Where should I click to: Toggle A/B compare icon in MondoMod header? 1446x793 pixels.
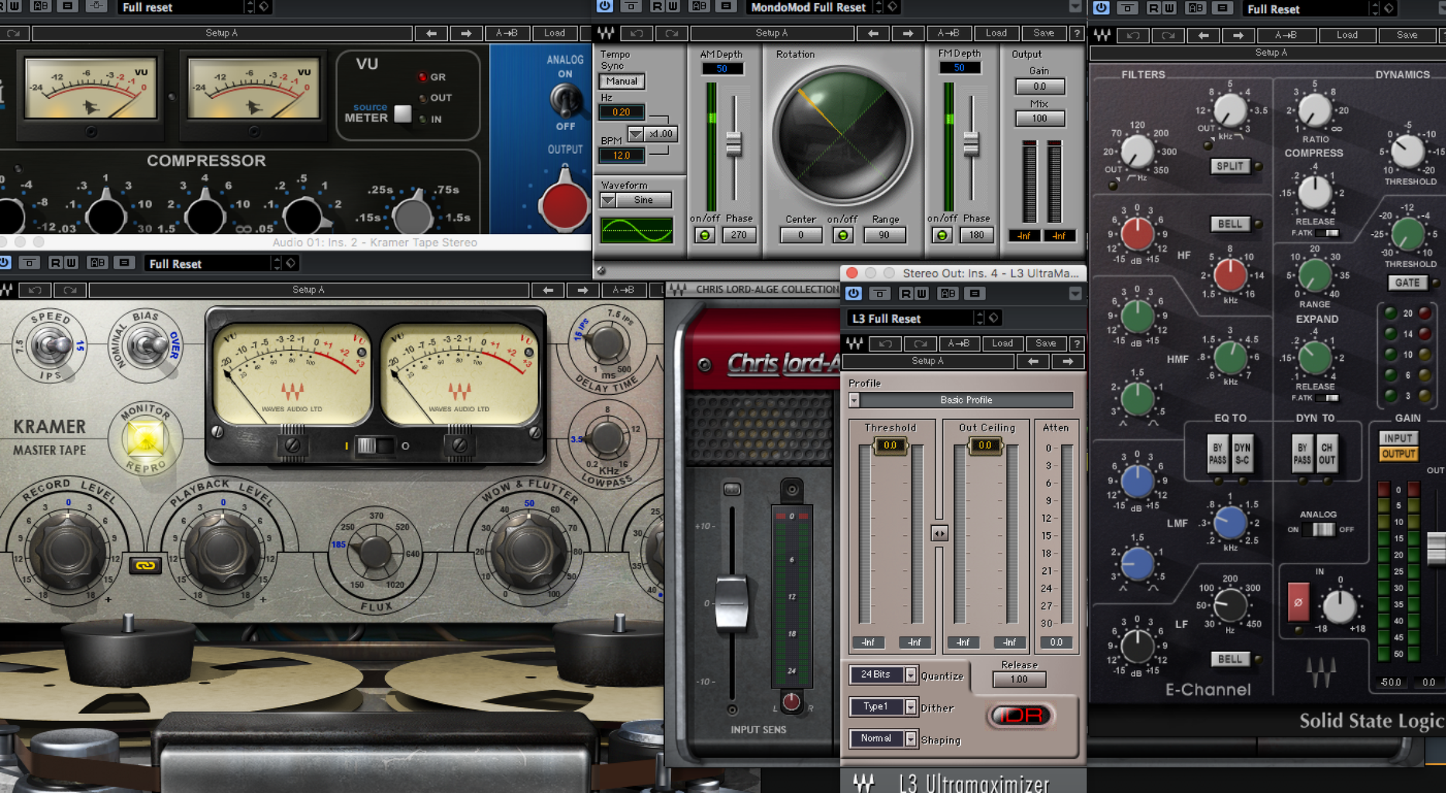click(x=699, y=6)
